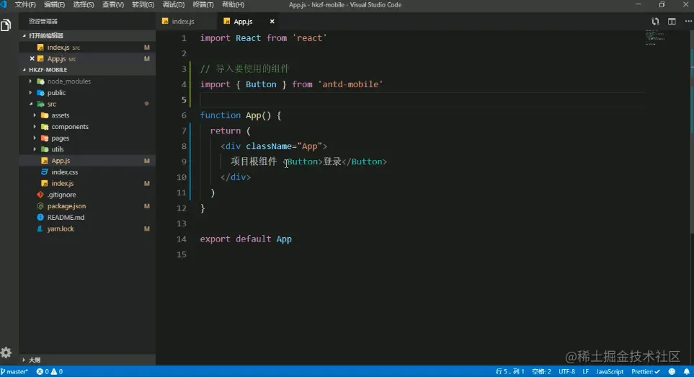Open the yarn.lock file

(x=87, y=229)
